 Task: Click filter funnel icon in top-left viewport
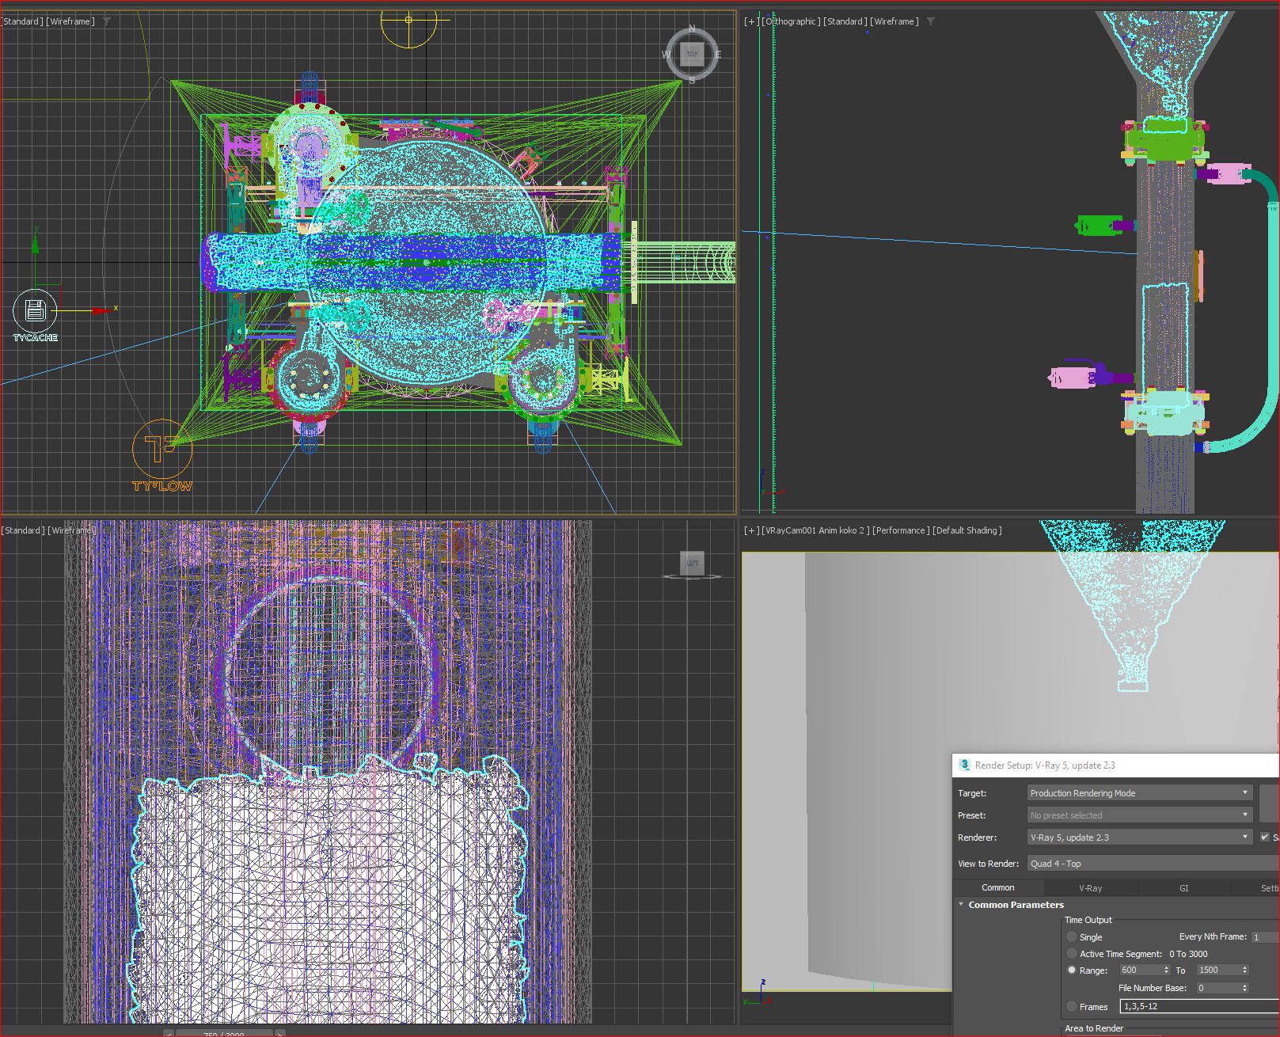[107, 21]
